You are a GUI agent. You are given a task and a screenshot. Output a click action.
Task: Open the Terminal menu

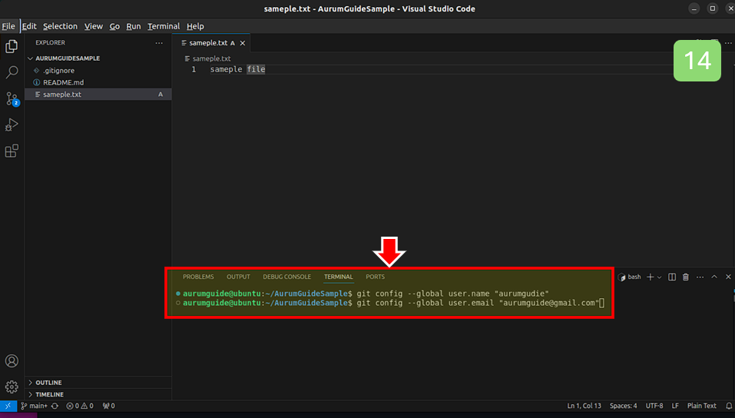coord(164,26)
